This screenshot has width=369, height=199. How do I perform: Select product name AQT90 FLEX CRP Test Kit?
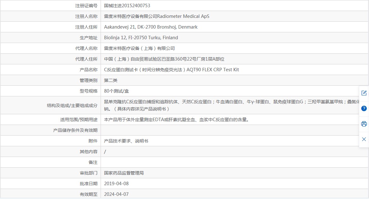[213, 70]
